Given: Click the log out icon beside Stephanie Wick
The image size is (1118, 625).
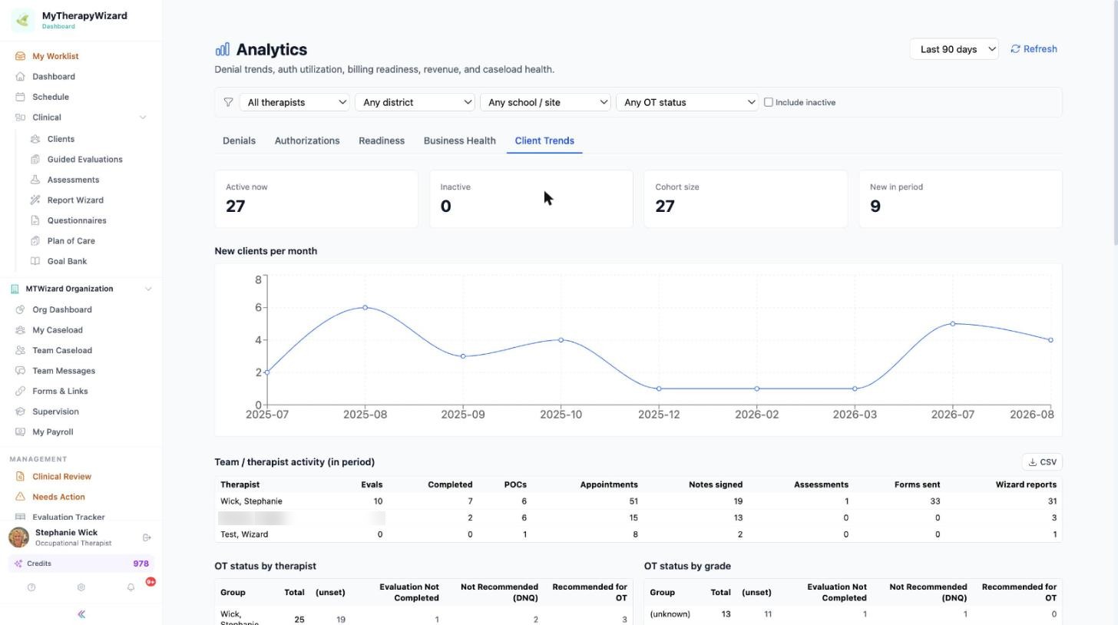Looking at the screenshot, I should (147, 537).
